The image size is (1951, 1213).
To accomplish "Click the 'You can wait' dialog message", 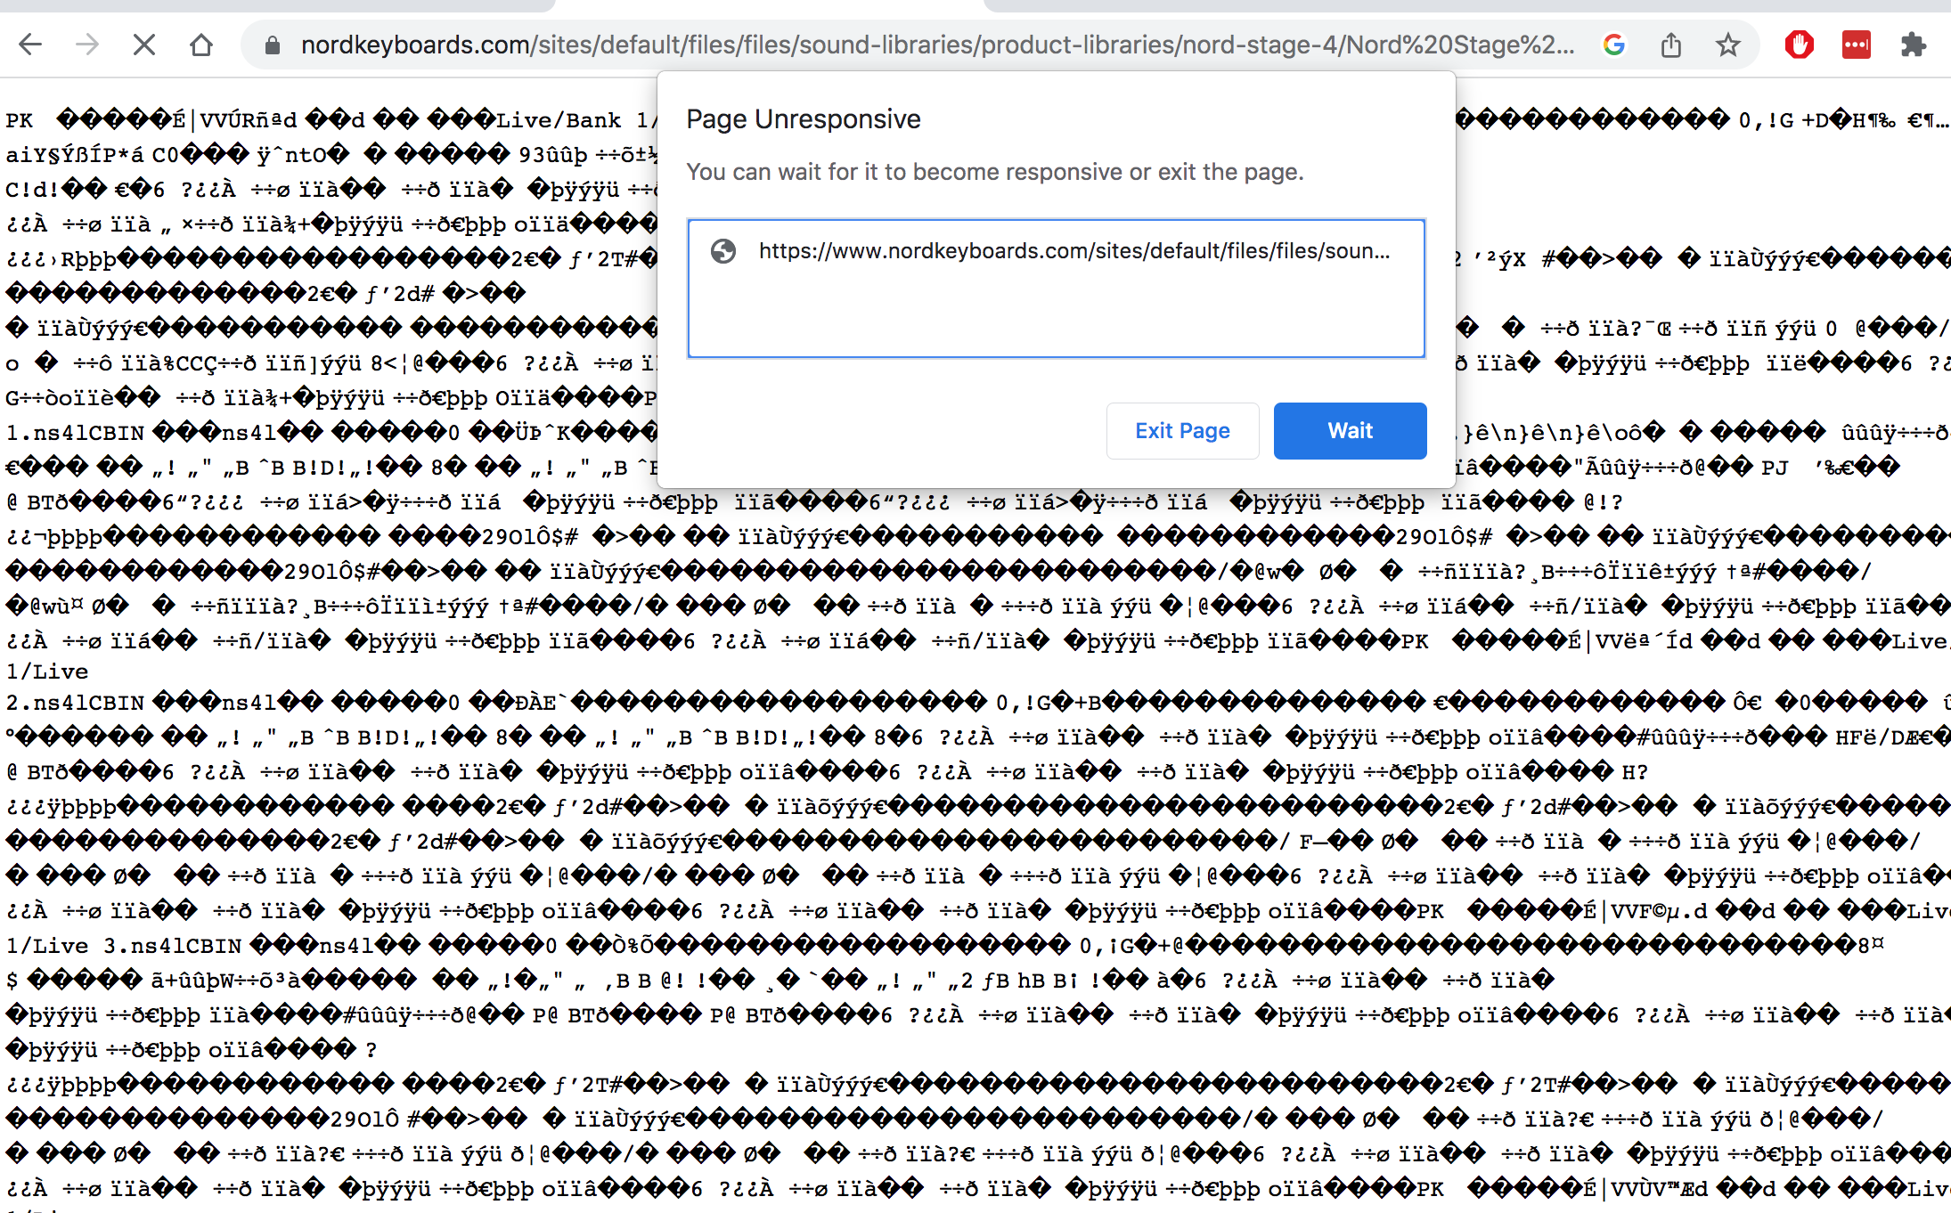I will click(995, 172).
